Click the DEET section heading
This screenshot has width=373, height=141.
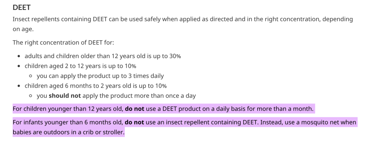coord(22,7)
